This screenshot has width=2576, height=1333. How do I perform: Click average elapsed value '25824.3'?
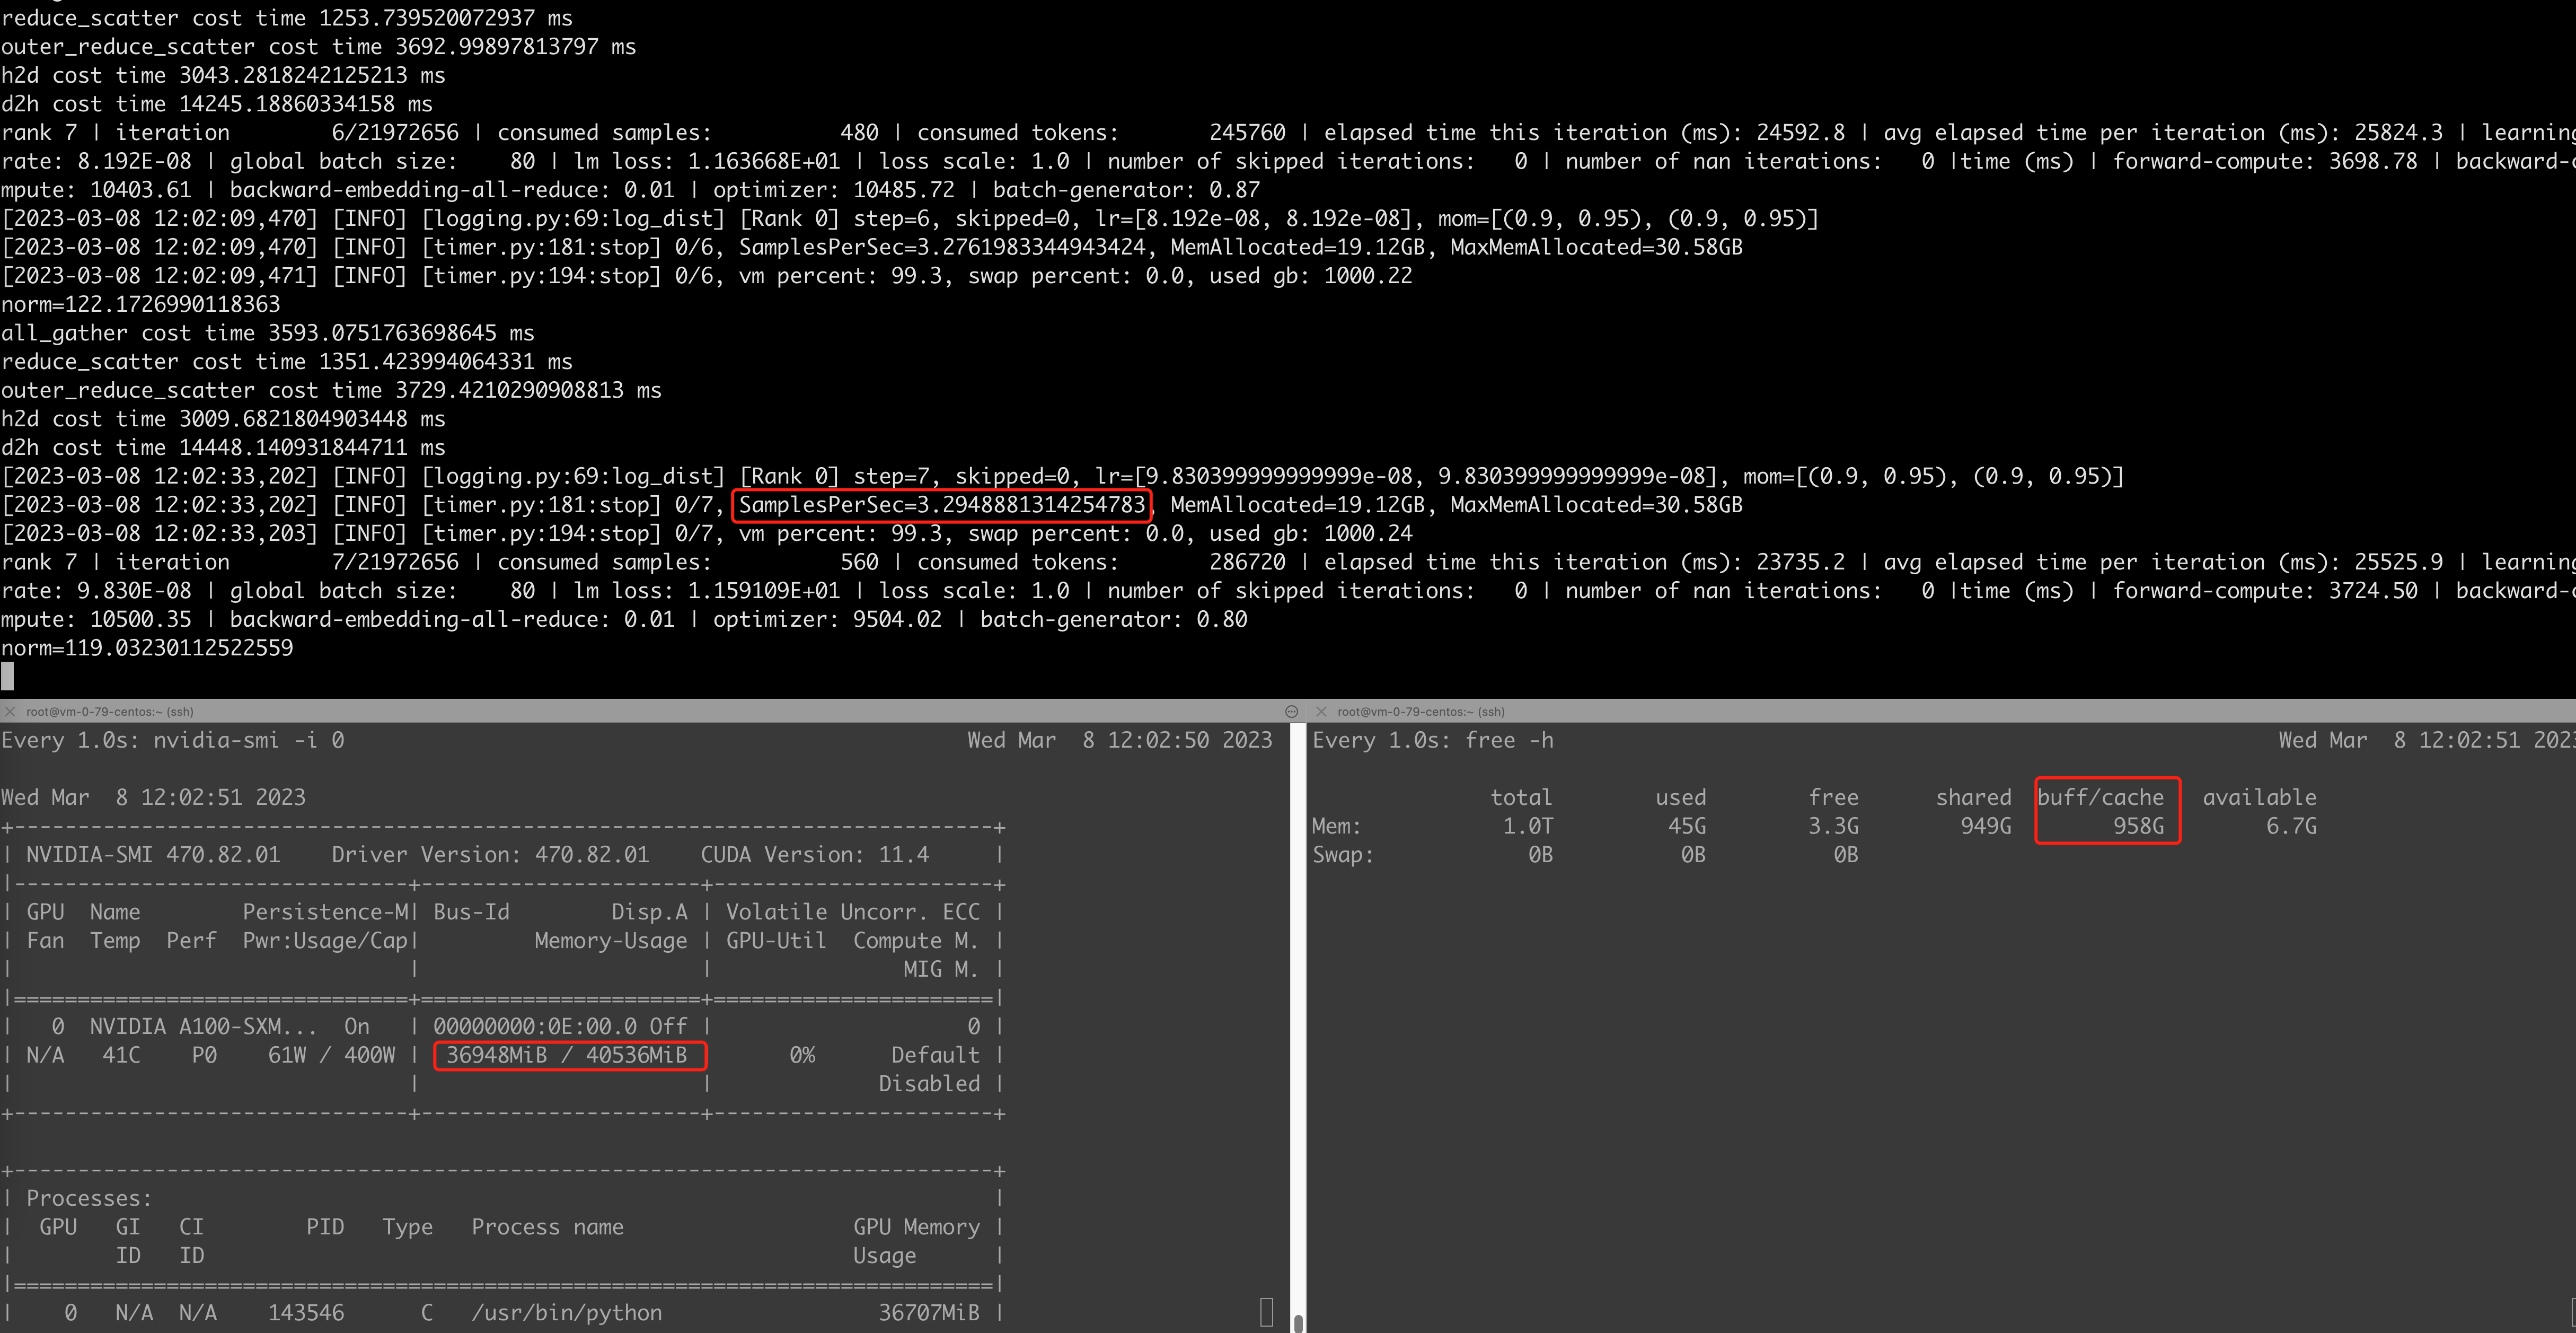(x=2398, y=133)
